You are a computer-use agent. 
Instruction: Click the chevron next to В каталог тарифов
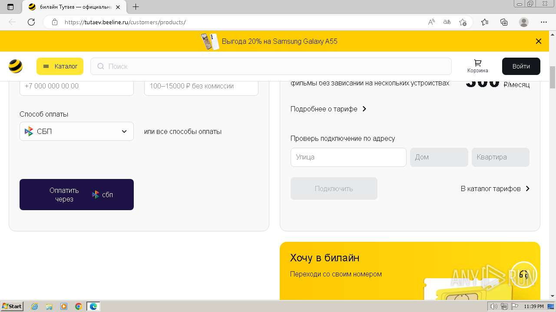pyautogui.click(x=528, y=188)
